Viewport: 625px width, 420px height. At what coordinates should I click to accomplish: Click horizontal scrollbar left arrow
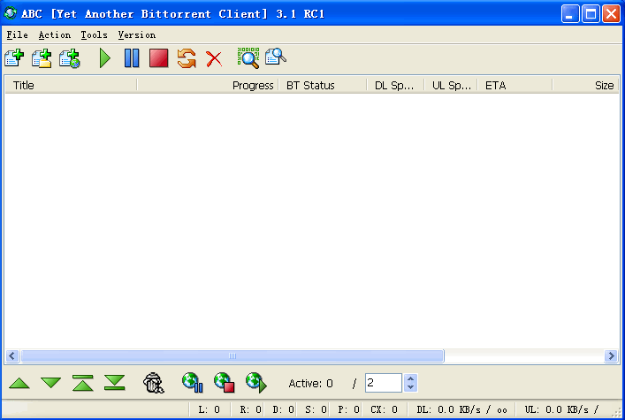(12, 355)
